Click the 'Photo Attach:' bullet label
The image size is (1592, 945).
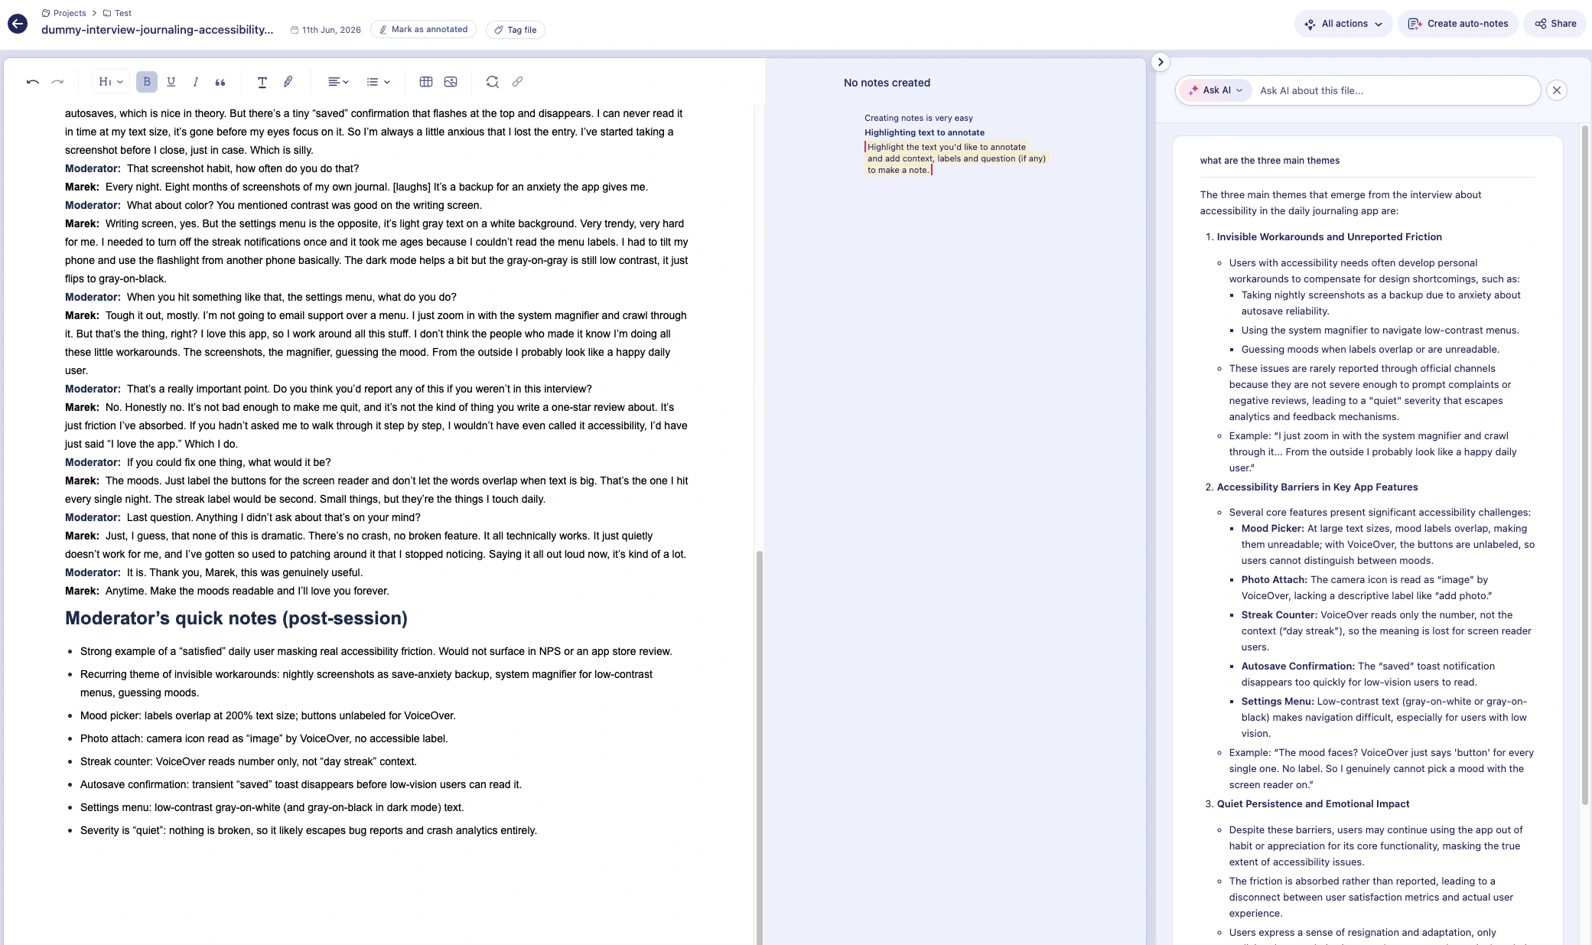1274,580
